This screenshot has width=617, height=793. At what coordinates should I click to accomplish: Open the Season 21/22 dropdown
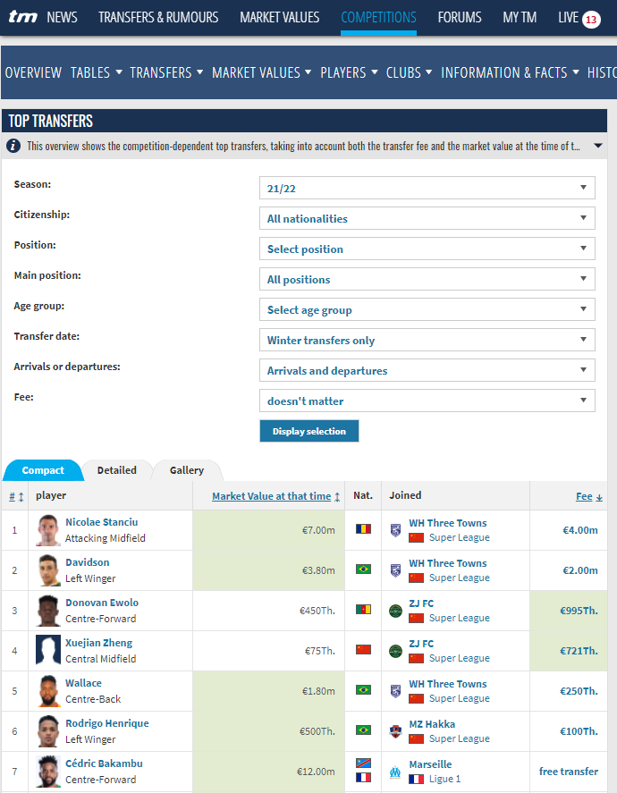pos(427,188)
